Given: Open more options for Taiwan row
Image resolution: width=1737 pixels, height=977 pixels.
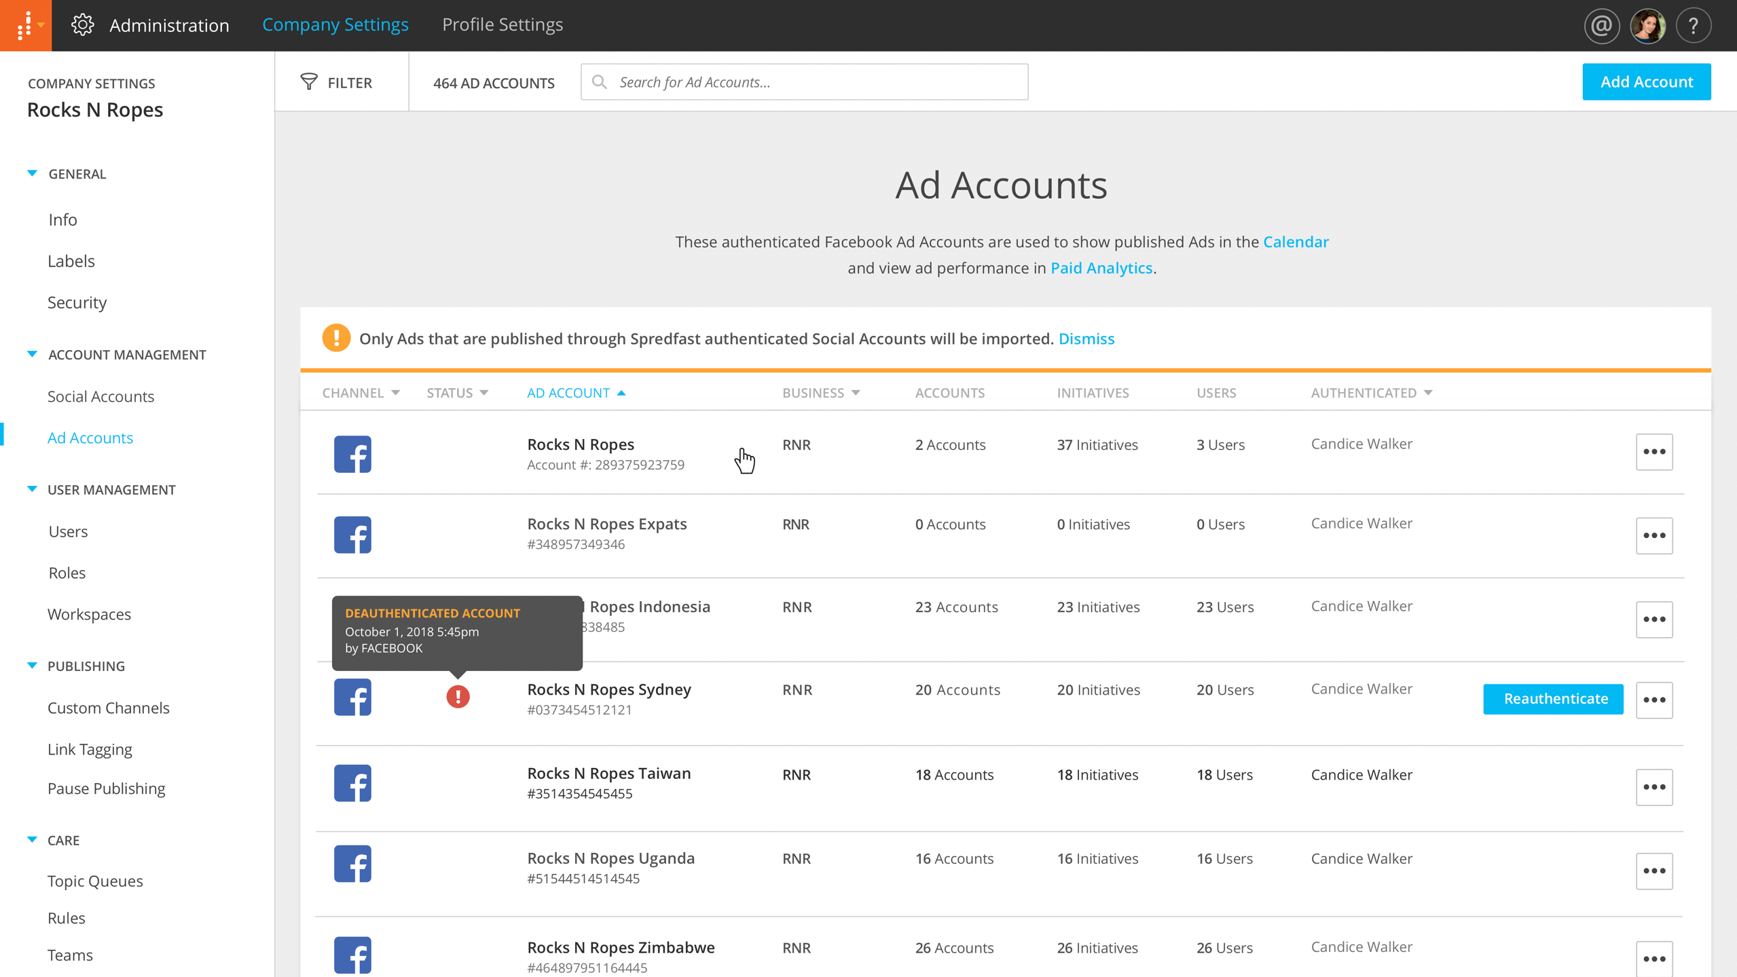Looking at the screenshot, I should coord(1654,787).
